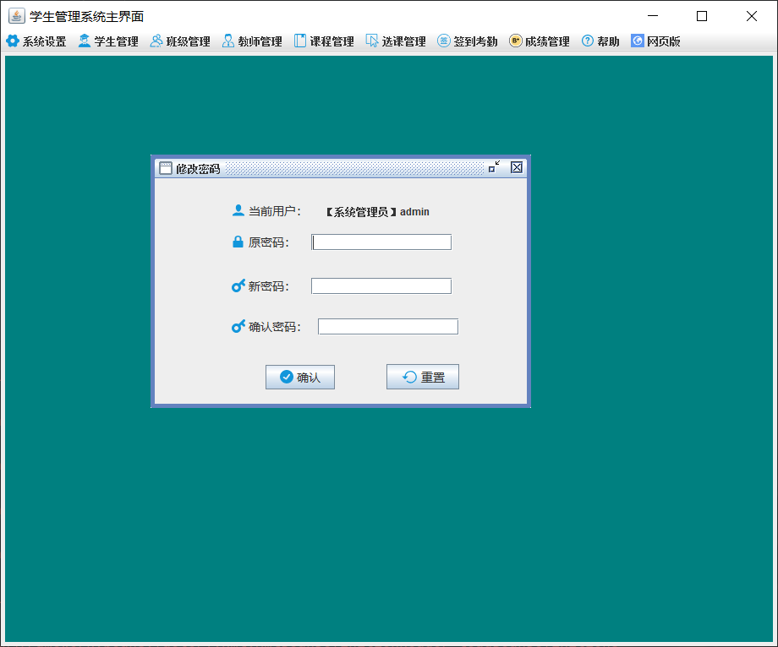
Task: Close the 修改密码 dialog
Action: (517, 167)
